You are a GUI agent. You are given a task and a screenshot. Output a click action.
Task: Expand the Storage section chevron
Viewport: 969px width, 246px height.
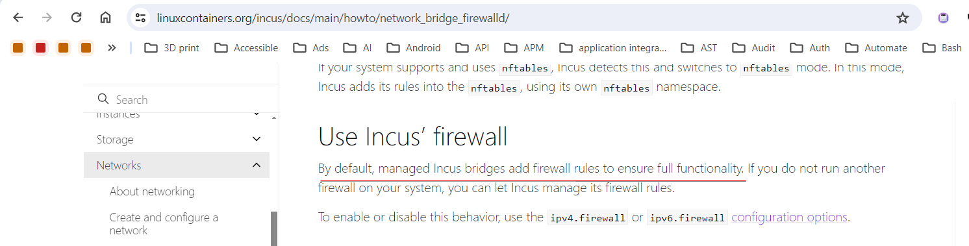tap(257, 139)
